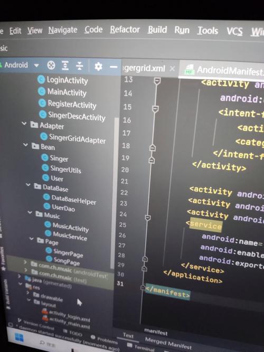This screenshot has height=352, width=264.
Task: Collapse the DataBase folder
Action: [28, 185]
